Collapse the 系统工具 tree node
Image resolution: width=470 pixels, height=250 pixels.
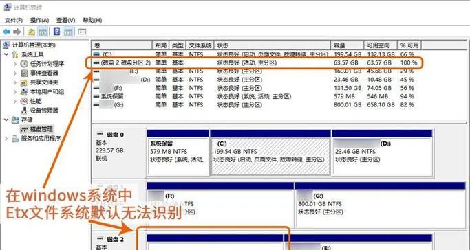(6, 54)
